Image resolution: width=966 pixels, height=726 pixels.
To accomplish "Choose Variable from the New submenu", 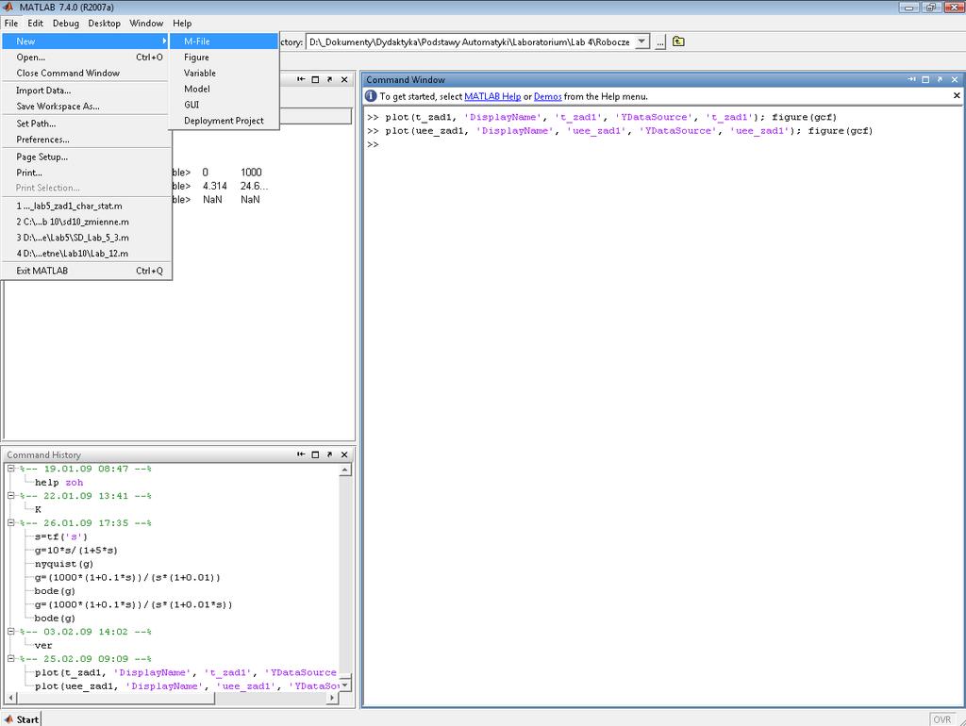I will pyautogui.click(x=225, y=74).
